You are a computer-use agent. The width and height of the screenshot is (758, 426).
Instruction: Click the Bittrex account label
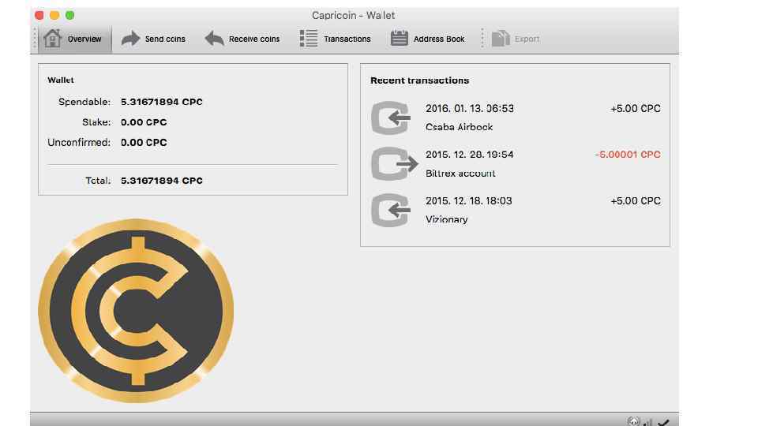(460, 174)
